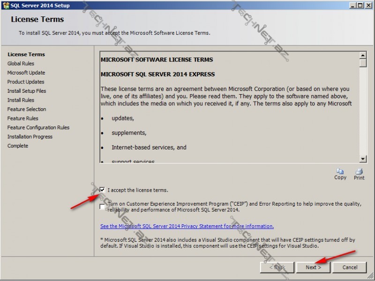Select Global Rules in the step list
Viewport: 375px width, 281px height.
pos(21,64)
